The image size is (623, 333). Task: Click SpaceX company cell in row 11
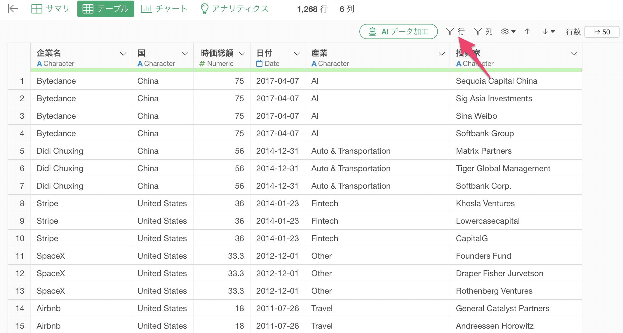point(81,256)
